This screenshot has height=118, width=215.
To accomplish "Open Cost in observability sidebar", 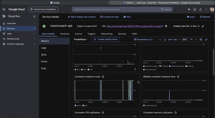I will (54, 68).
